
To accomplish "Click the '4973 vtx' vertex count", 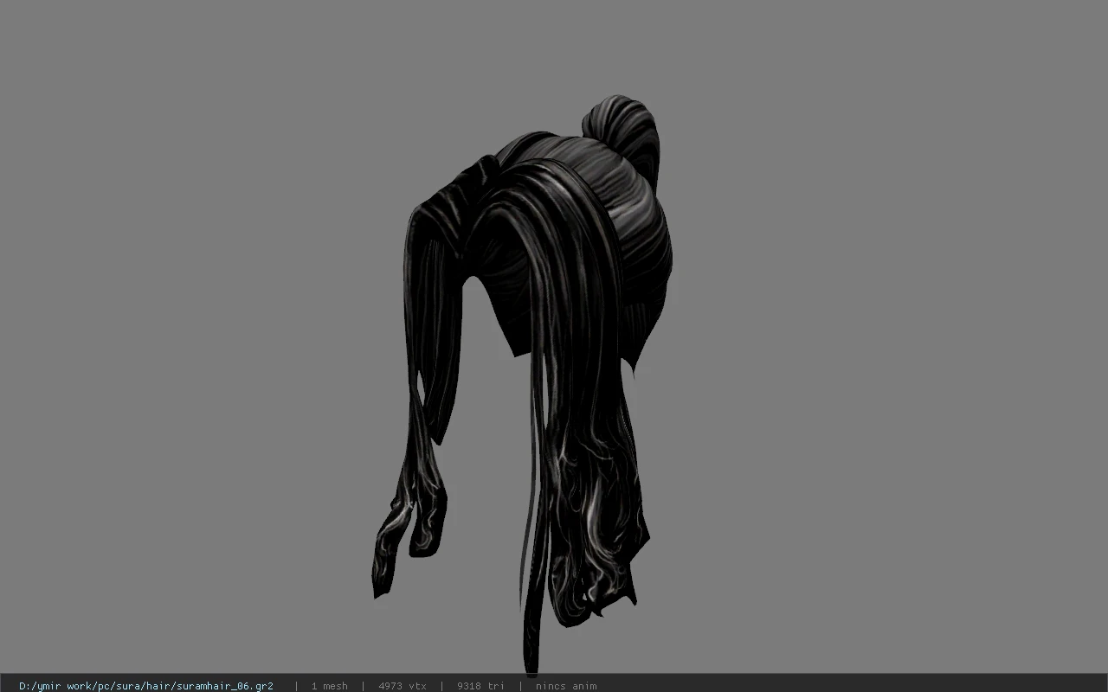I will pyautogui.click(x=403, y=686).
